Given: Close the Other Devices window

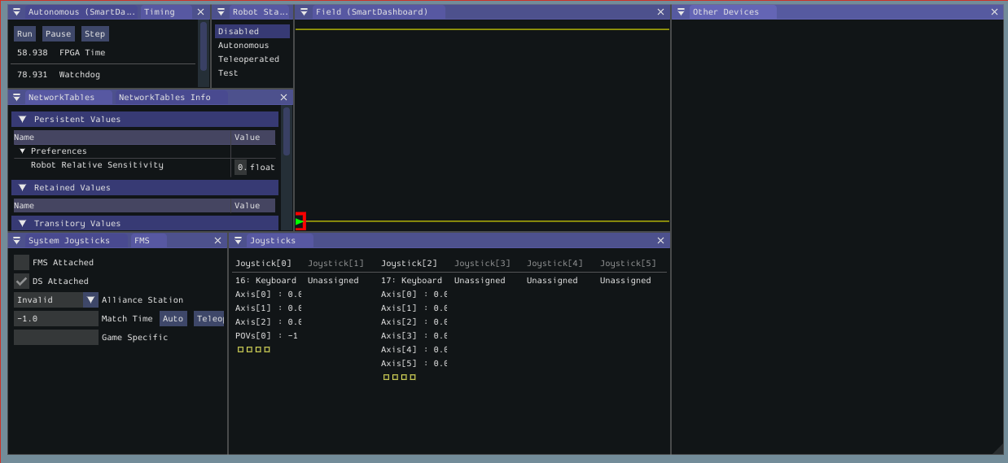Looking at the screenshot, I should click(994, 12).
